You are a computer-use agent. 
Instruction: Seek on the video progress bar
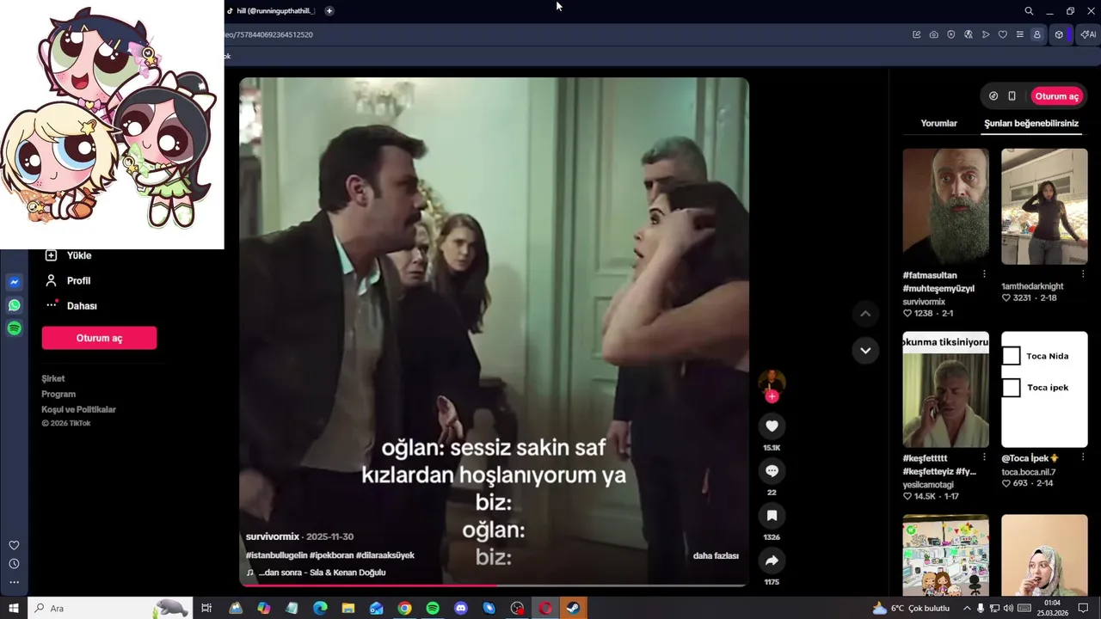pos(494,585)
